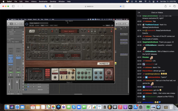
Task: Open the Develop menu
Action: coord(53,1)
